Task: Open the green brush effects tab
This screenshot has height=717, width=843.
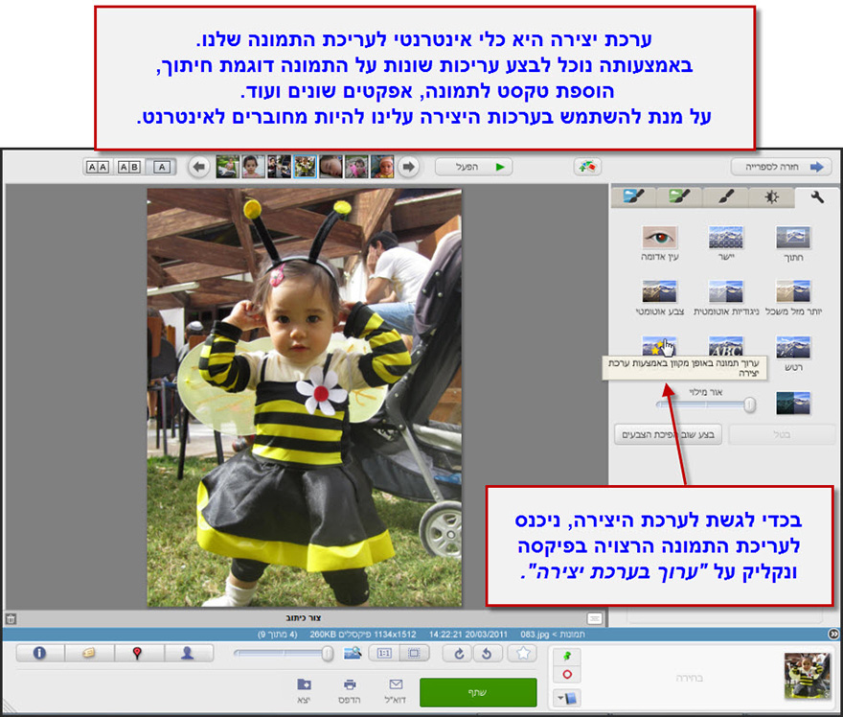Action: tap(679, 197)
